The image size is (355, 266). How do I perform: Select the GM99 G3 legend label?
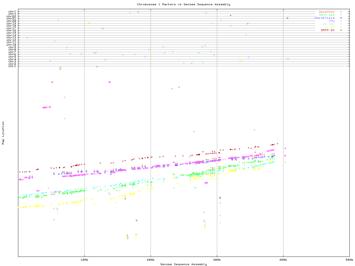pos(328,30)
